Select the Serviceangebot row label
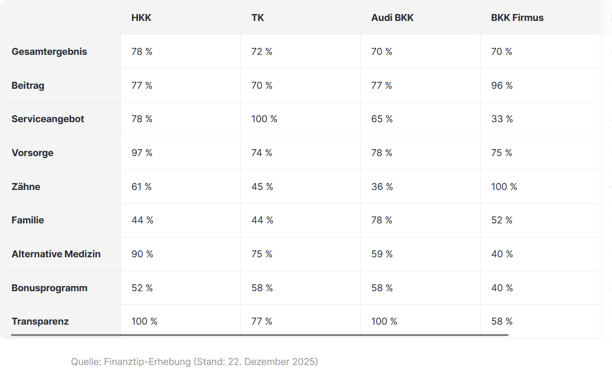 coord(48,119)
